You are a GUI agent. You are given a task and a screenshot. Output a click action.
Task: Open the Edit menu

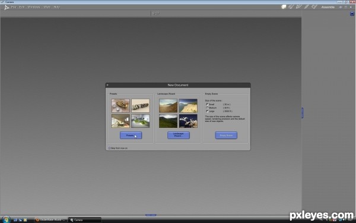click(x=22, y=7)
